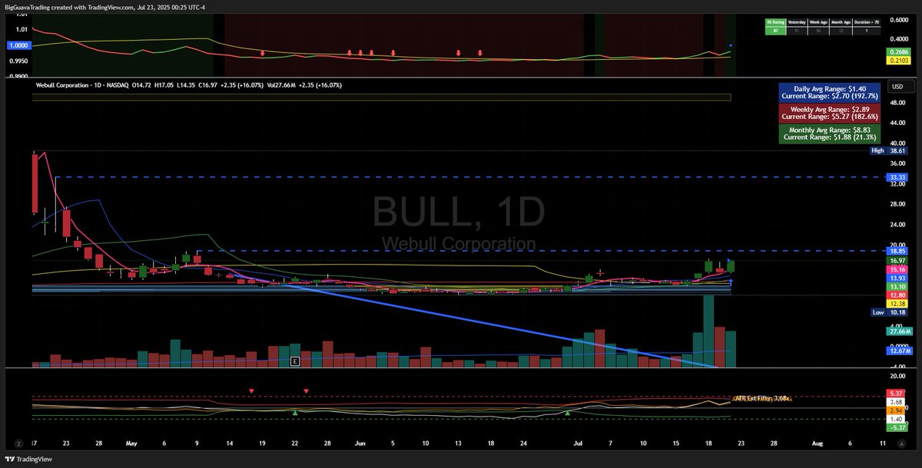The width and height of the screenshot is (922, 468).
Task: Click the green up-triangle signal near late June
Action: 568,413
